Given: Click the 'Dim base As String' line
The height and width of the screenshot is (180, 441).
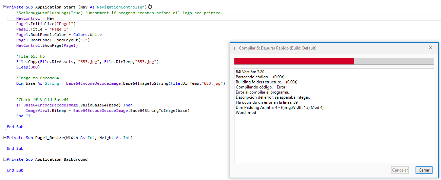Looking at the screenshot, I should tap(120, 83).
